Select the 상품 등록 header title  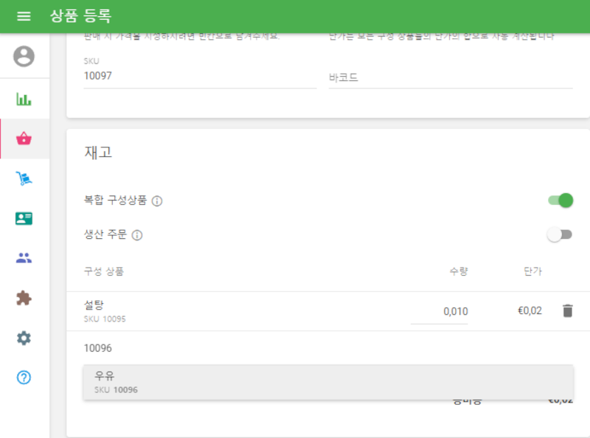pos(80,15)
